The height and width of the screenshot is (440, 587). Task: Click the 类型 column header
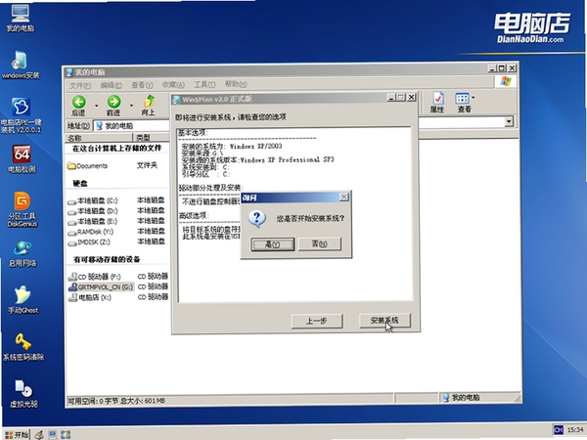(x=152, y=137)
